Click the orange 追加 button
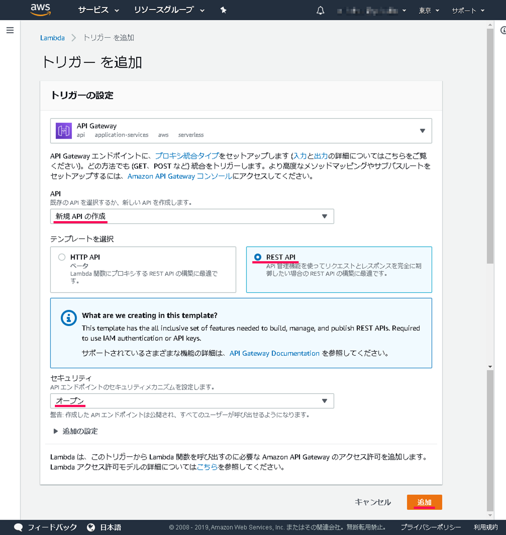506x535 pixels. (x=424, y=502)
